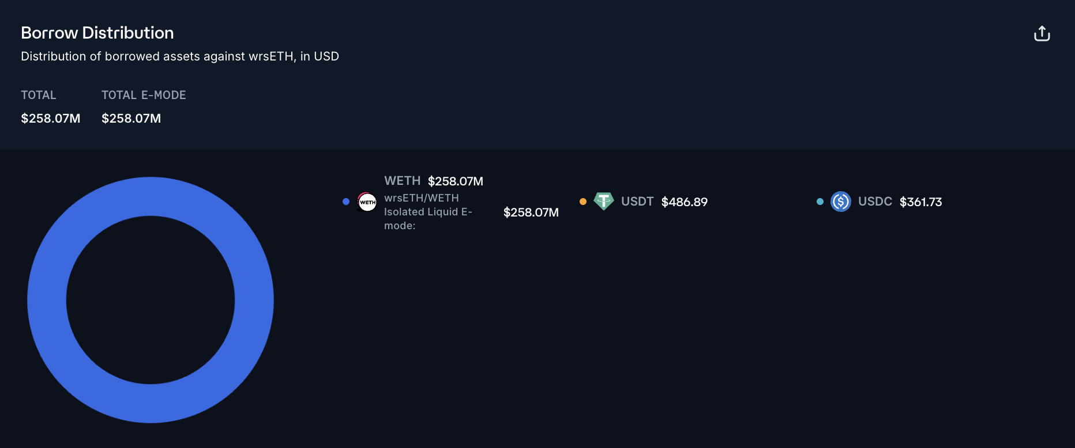Click the Borrow Distribution heading
The image size is (1075, 448).
[97, 33]
